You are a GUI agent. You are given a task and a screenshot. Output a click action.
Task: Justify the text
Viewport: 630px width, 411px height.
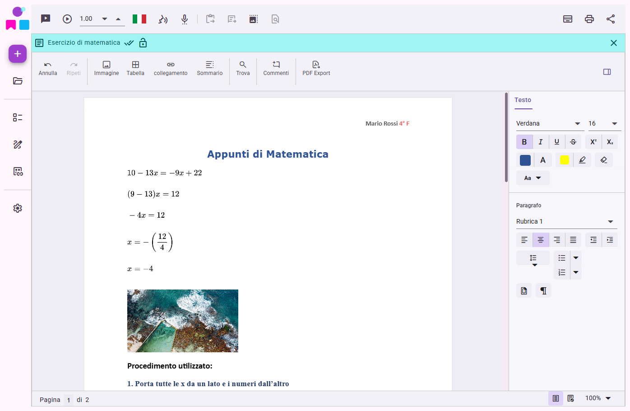coord(573,240)
